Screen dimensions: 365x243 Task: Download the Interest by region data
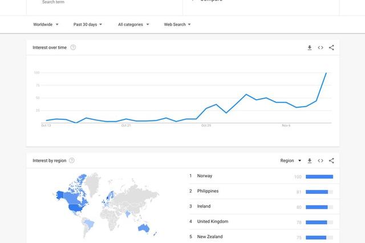(310, 161)
